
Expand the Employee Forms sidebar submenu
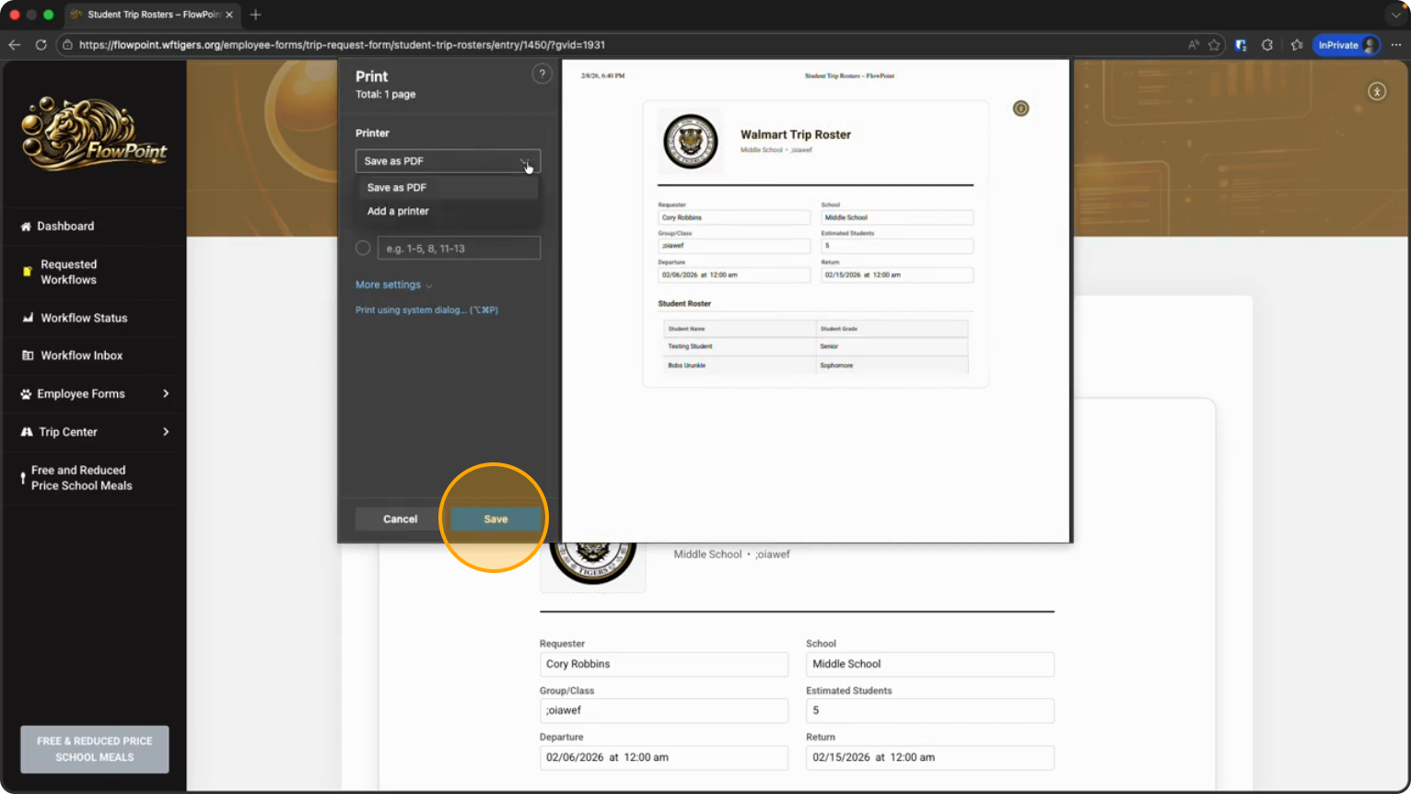[x=166, y=393]
